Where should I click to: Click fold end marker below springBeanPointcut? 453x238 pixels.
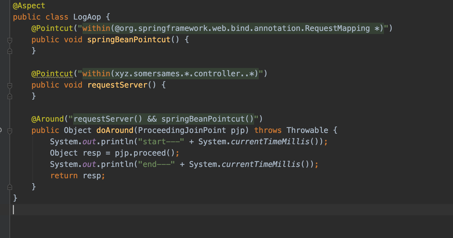pos(10,51)
